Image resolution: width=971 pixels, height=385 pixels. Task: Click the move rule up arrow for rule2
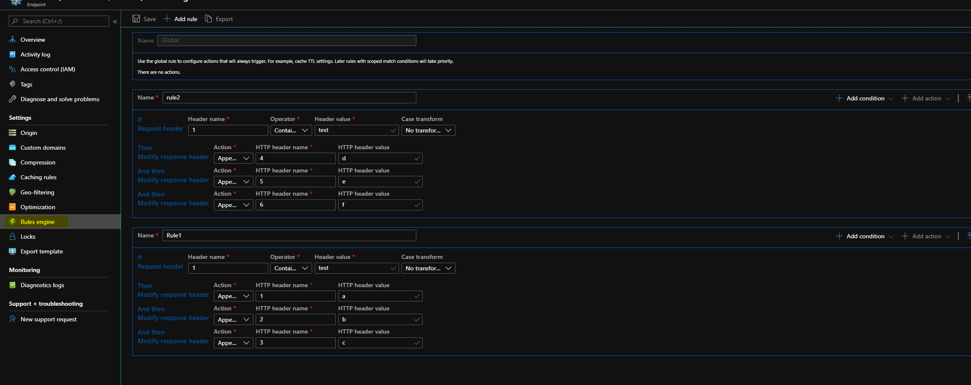click(x=968, y=98)
